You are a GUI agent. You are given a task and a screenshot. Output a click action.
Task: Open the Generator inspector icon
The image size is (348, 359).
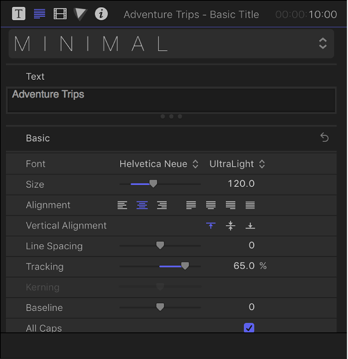[81, 14]
